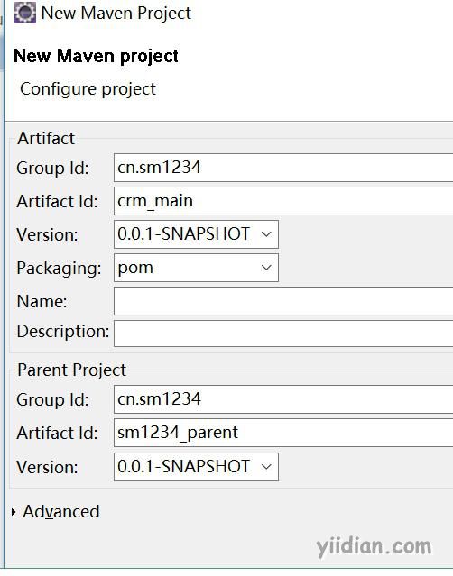Click the Artifact group heading
Viewport: 453px width, 576px height.
click(46, 139)
